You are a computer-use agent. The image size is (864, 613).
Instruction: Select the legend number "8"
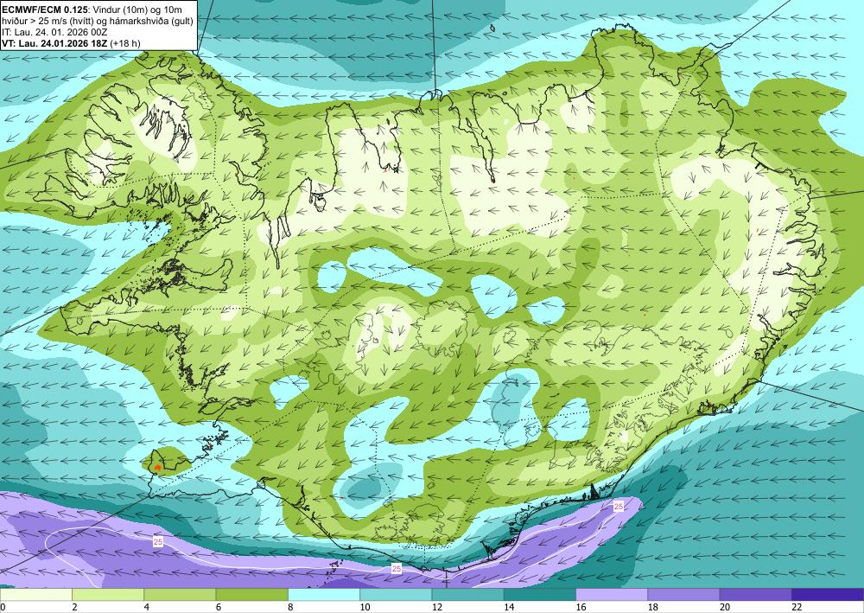[290, 608]
